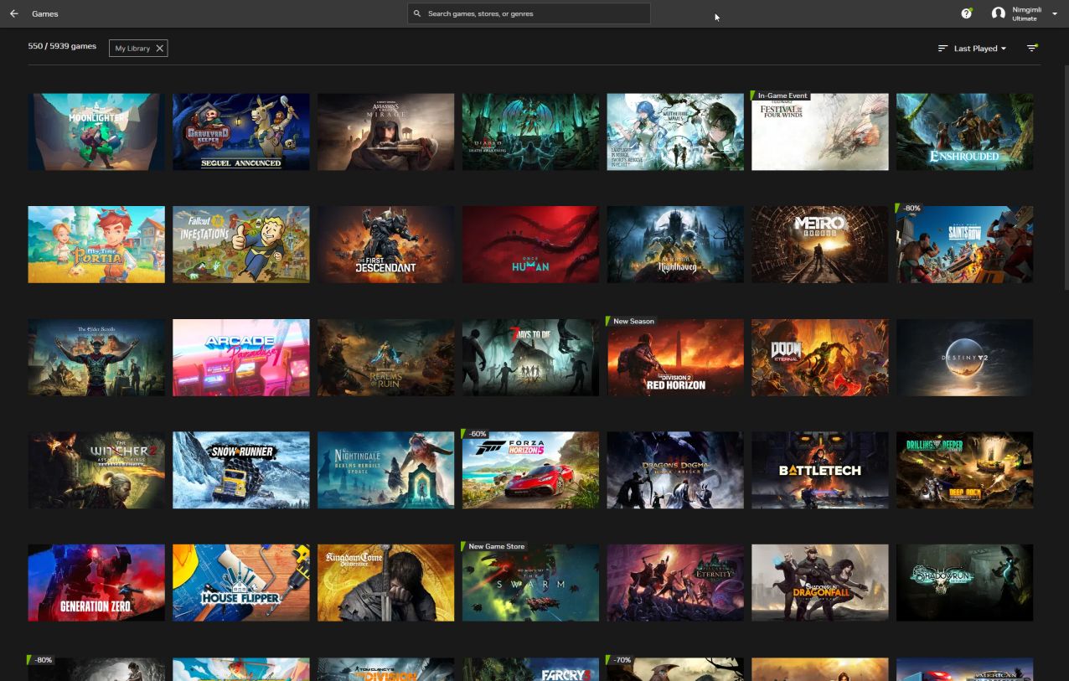The height and width of the screenshot is (681, 1069).
Task: Click the sort lines icon
Action: pyautogui.click(x=942, y=49)
